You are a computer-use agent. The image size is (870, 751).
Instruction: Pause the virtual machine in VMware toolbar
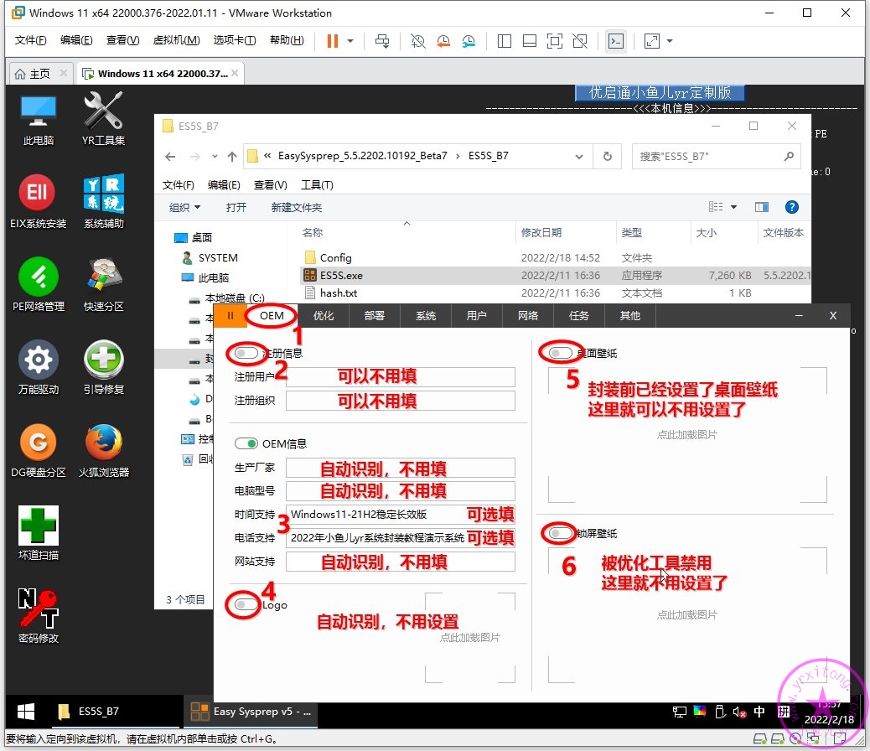[333, 41]
